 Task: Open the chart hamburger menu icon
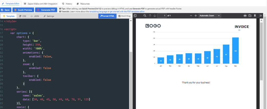point(239,30)
